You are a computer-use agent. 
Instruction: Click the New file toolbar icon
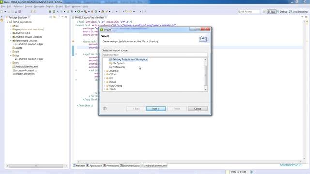pyautogui.click(x=2, y=12)
